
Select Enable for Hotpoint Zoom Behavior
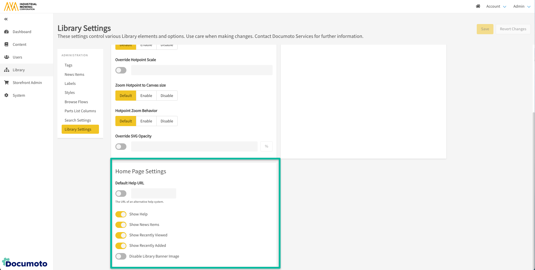[146, 121]
